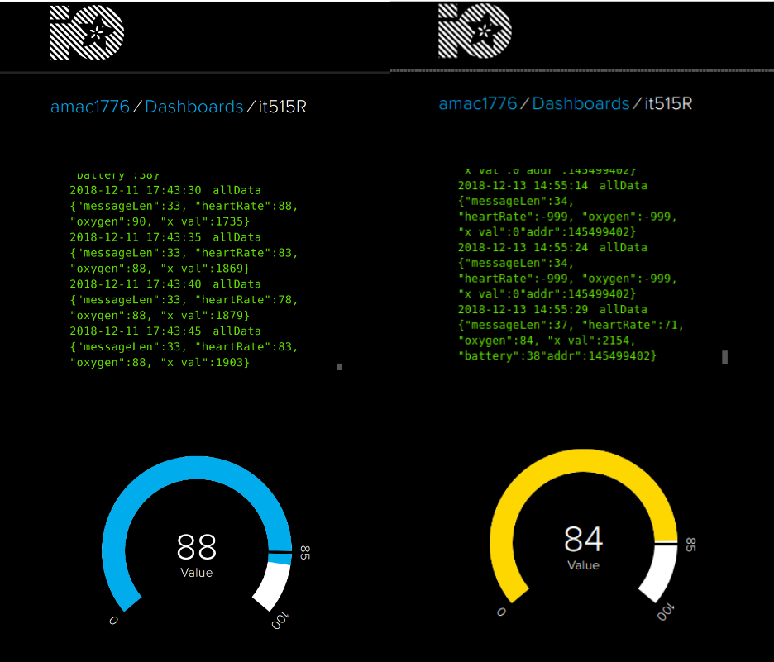Viewport: 774px width, 662px height.
Task: Click the yellow gauge showing 84
Action: 584,526
